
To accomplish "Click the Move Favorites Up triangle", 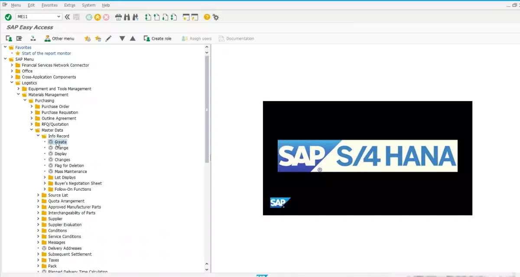I will pos(133,39).
